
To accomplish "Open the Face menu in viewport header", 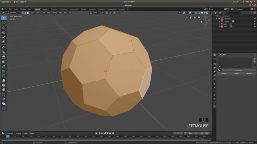I will (x=66, y=12).
